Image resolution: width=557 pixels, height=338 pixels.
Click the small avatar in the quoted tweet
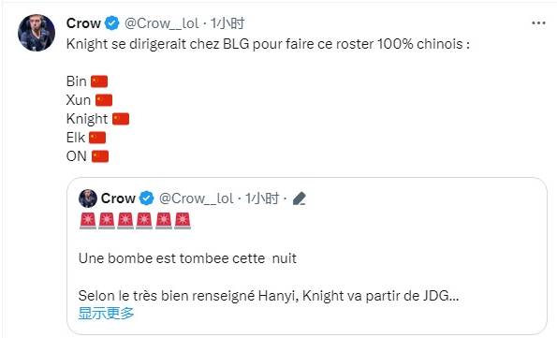(x=88, y=198)
